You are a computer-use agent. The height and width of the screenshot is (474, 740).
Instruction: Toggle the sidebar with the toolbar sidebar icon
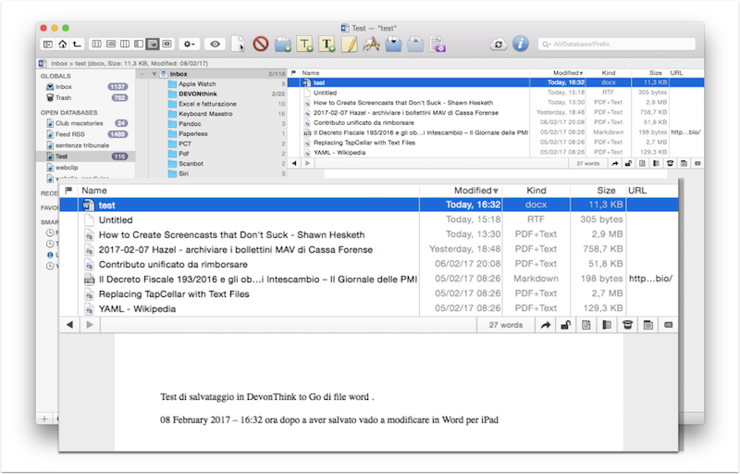(48, 44)
